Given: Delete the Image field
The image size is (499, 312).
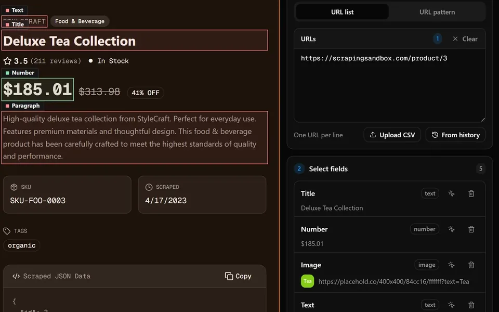Looking at the screenshot, I should (471, 265).
